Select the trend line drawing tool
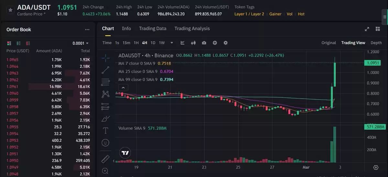The width and height of the screenshot is (388, 177). [x=105, y=70]
